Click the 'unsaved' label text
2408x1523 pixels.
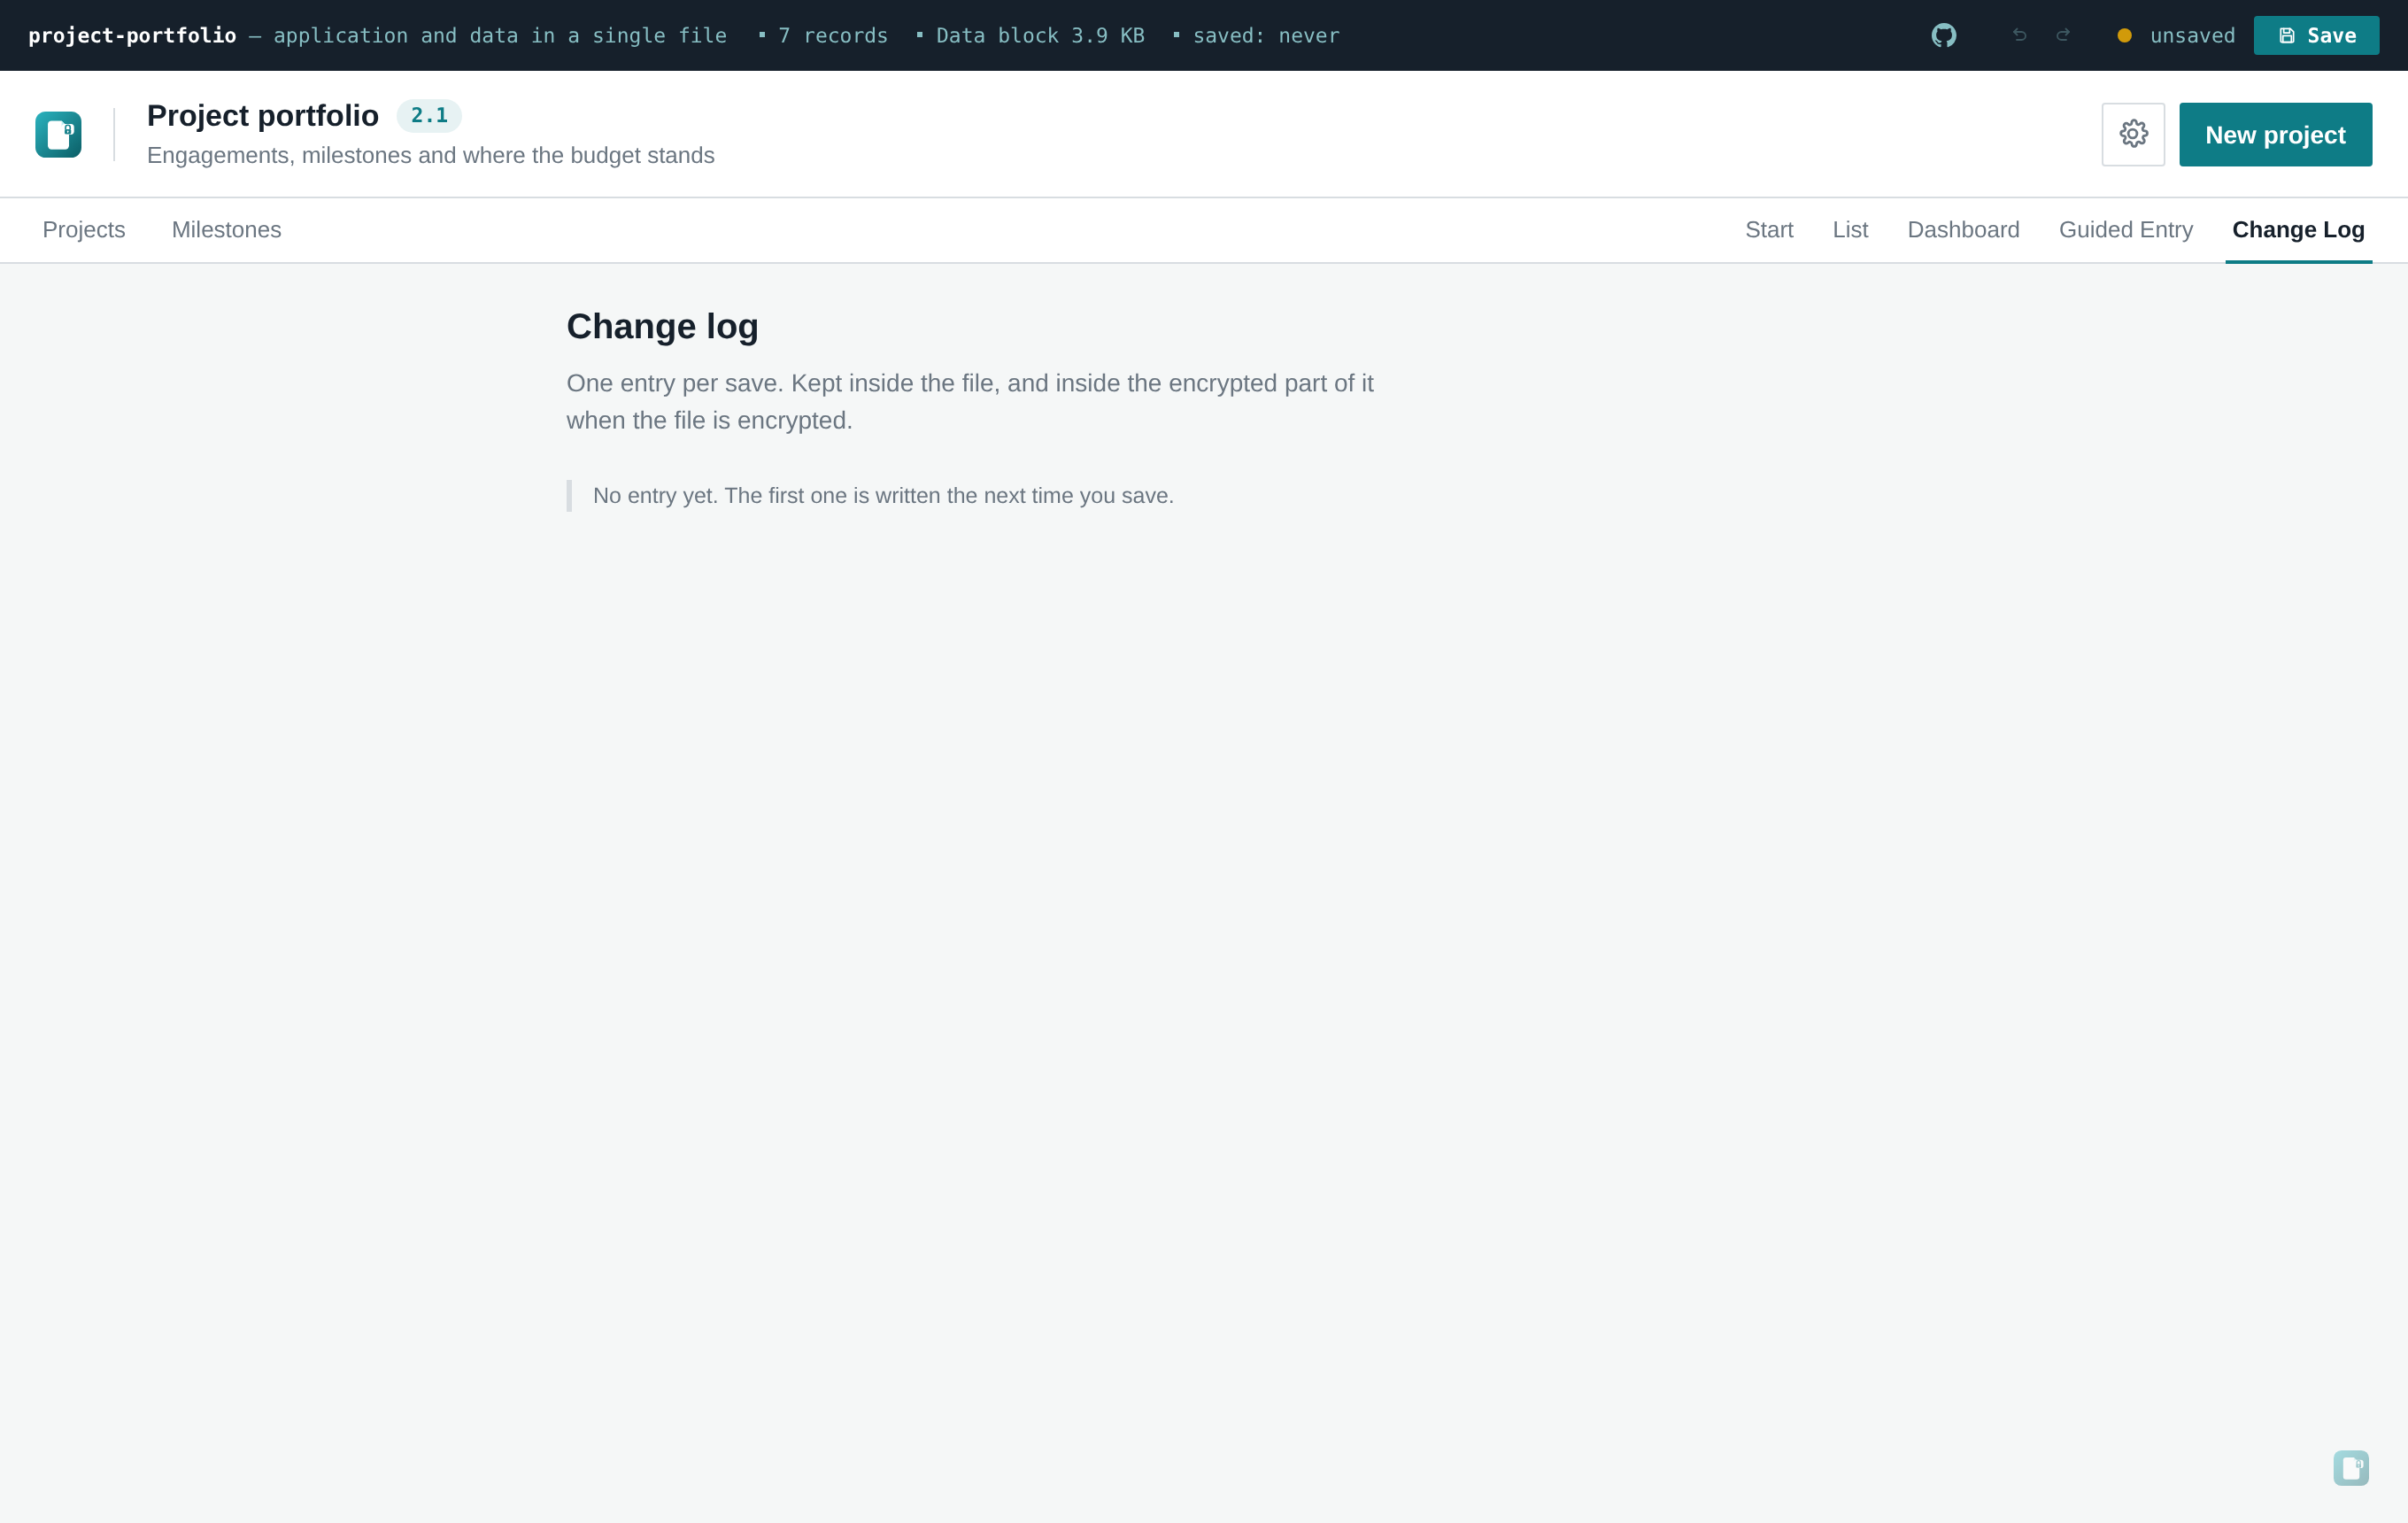tap(2192, 36)
